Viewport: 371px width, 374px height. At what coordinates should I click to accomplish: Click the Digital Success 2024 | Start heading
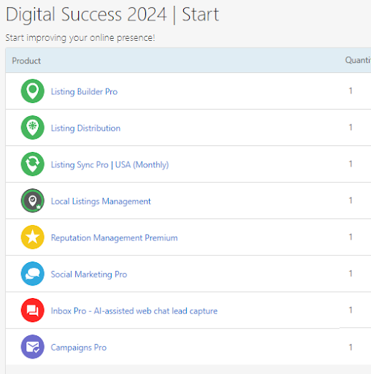pyautogui.click(x=112, y=15)
